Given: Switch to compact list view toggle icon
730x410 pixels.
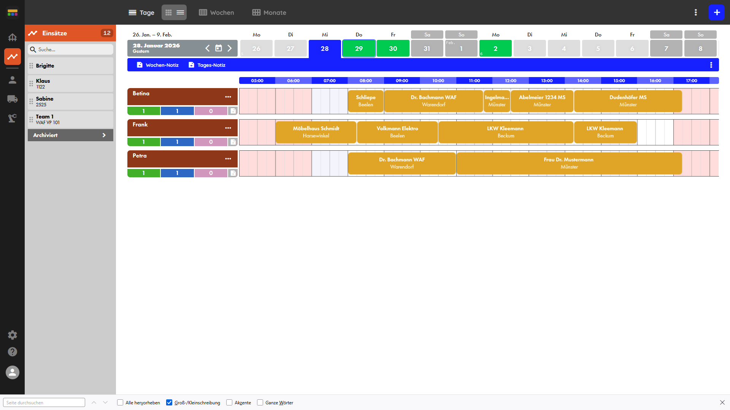Looking at the screenshot, I should point(180,13).
